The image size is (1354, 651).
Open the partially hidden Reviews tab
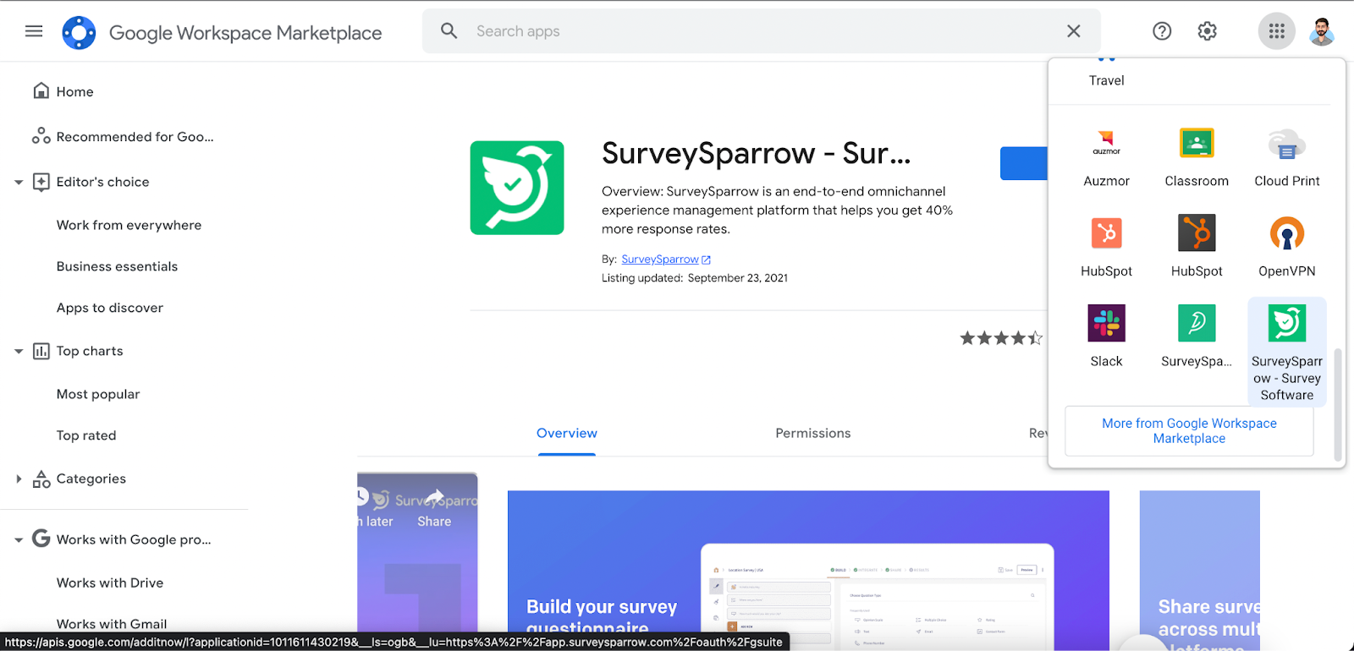[1038, 433]
